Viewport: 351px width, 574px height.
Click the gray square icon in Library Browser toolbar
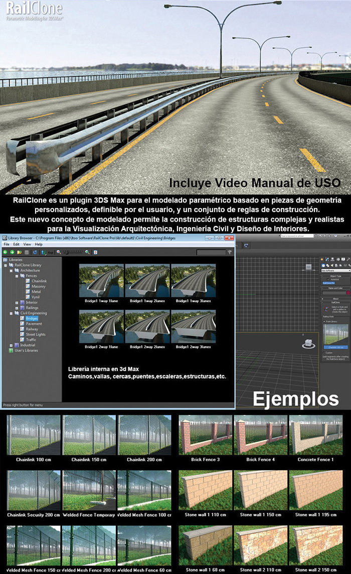point(27,252)
